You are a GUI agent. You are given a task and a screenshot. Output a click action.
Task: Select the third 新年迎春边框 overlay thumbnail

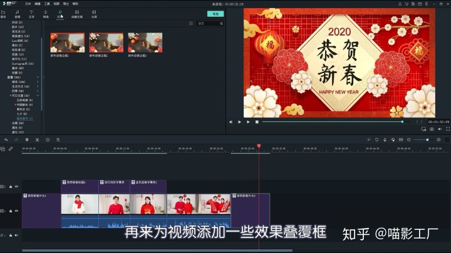click(x=145, y=42)
